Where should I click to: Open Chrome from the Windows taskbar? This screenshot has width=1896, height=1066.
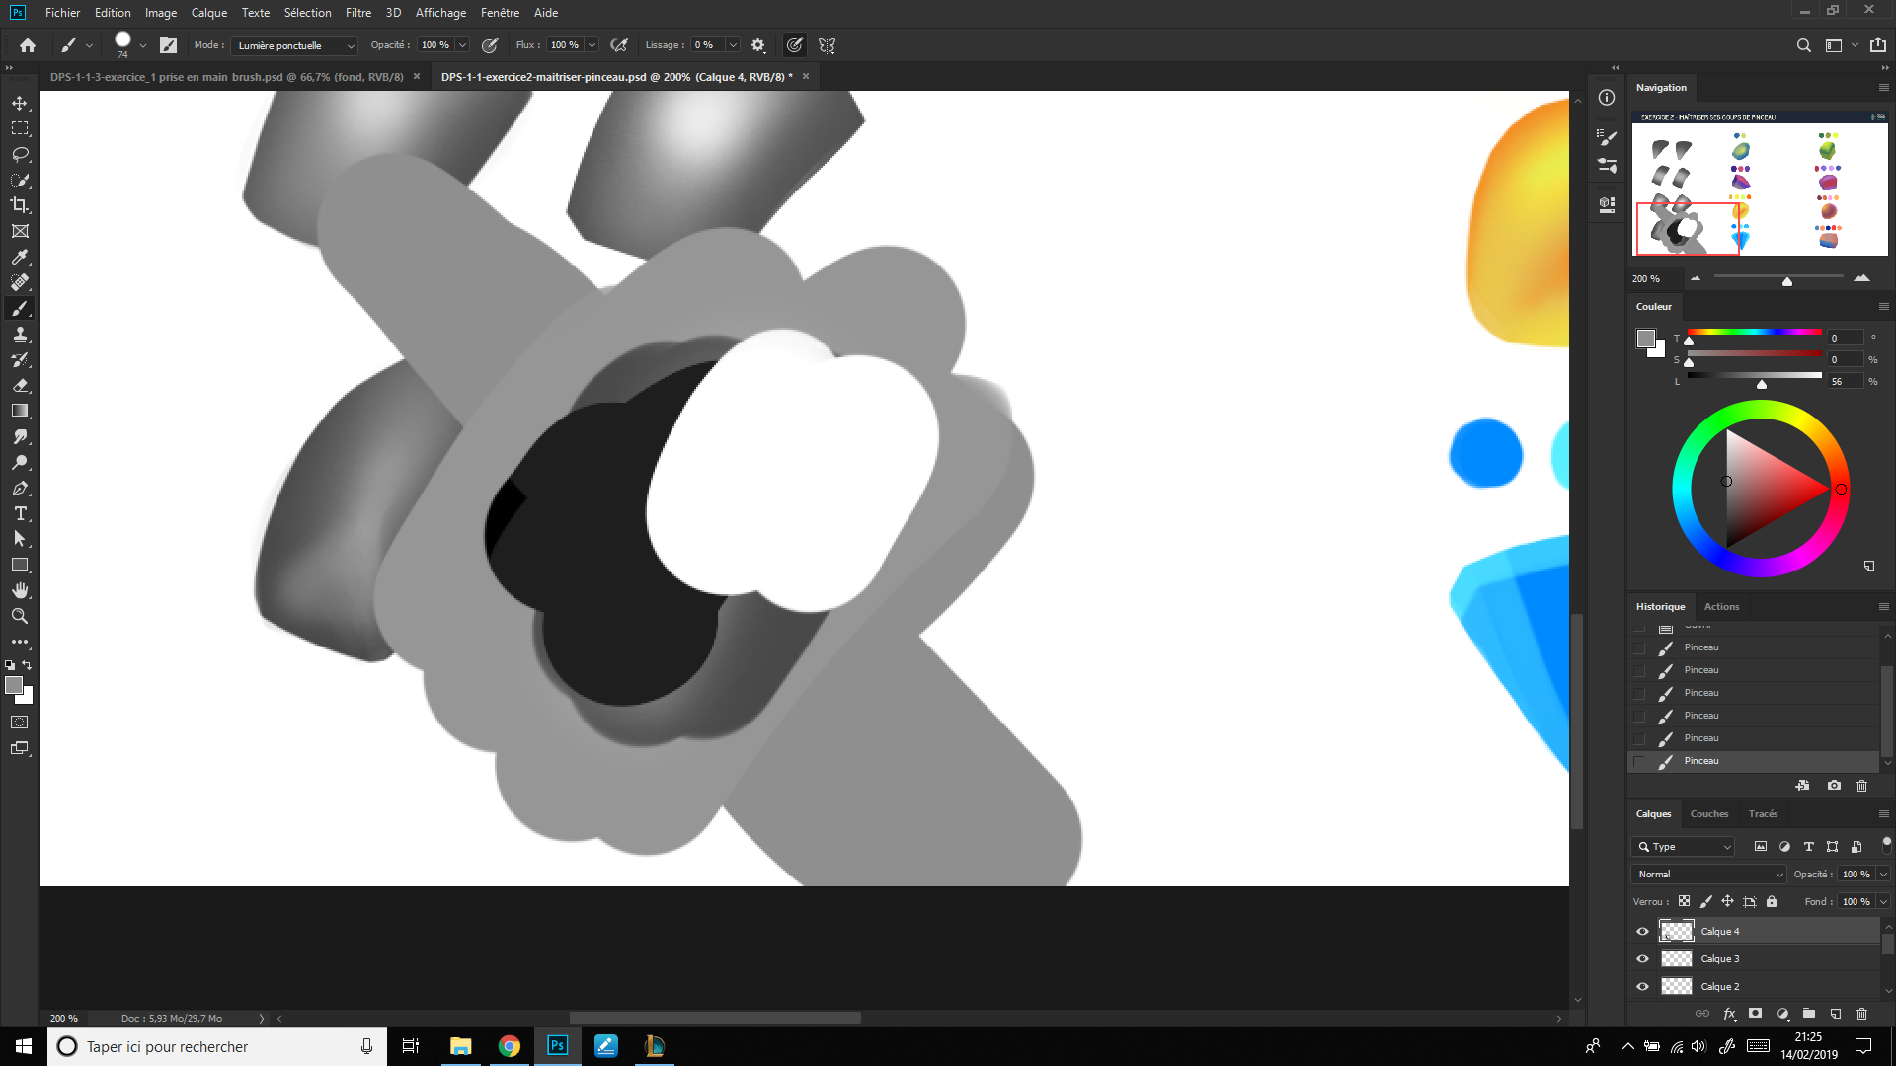coord(509,1046)
